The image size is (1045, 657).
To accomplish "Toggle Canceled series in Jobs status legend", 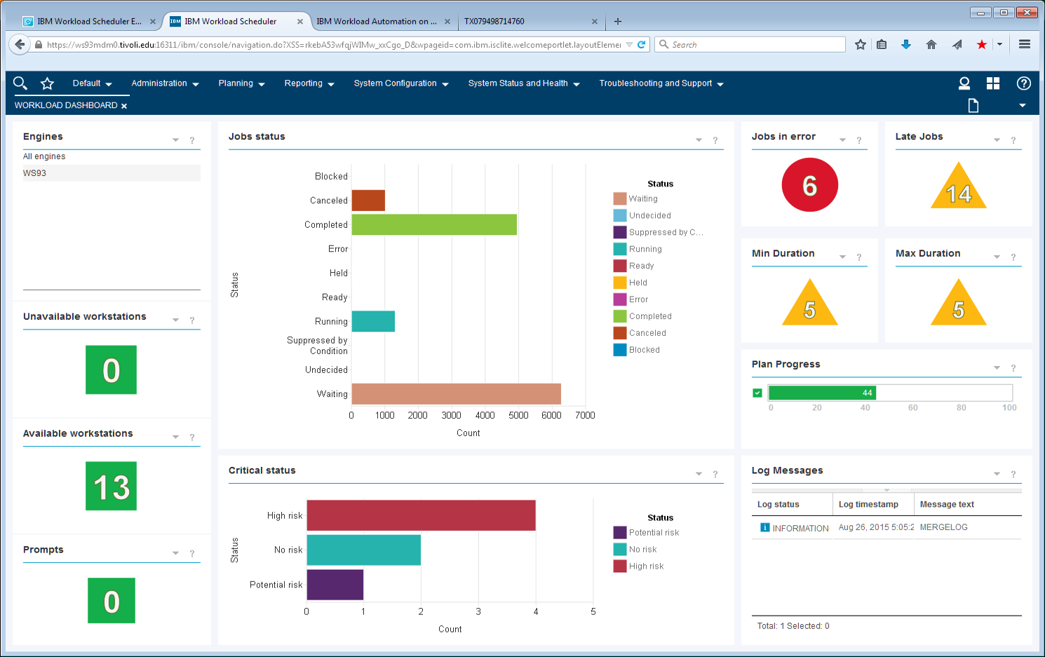I will click(640, 333).
